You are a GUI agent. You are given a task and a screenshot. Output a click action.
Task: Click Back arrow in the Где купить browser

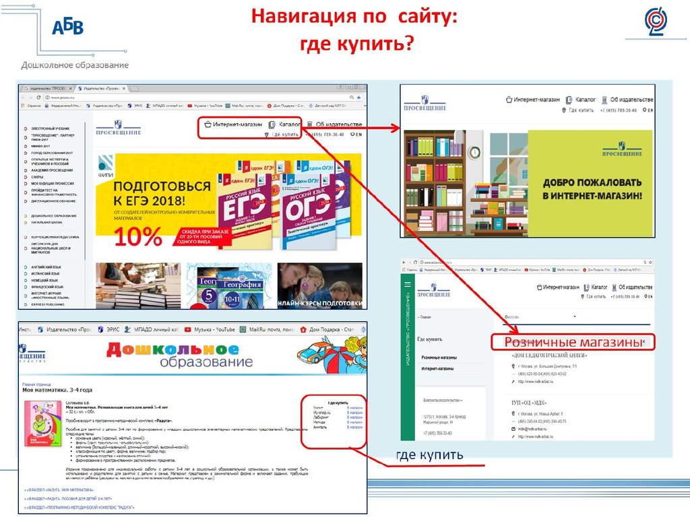pyautogui.click(x=404, y=262)
